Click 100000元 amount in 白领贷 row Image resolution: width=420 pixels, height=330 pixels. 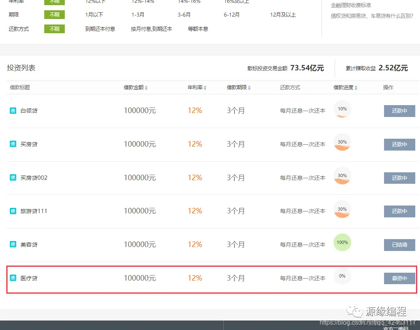point(140,111)
